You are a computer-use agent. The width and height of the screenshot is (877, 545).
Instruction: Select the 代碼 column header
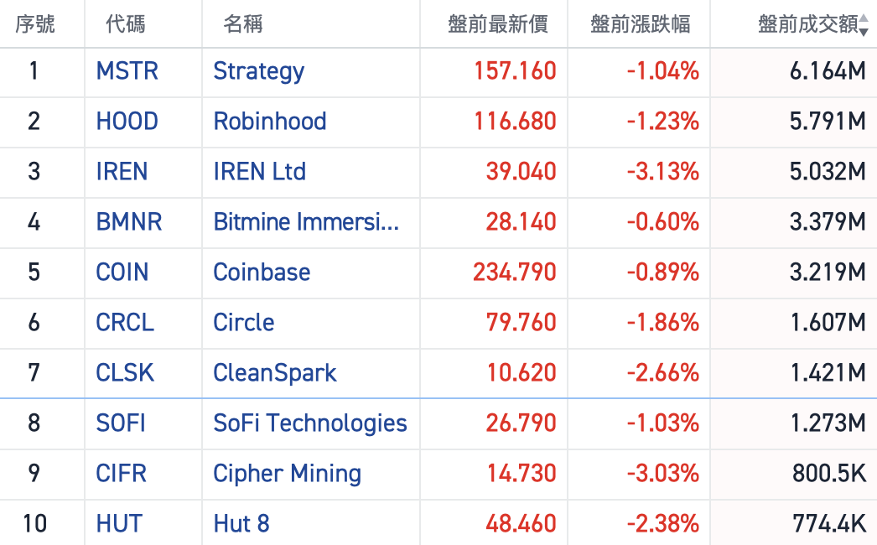[126, 24]
